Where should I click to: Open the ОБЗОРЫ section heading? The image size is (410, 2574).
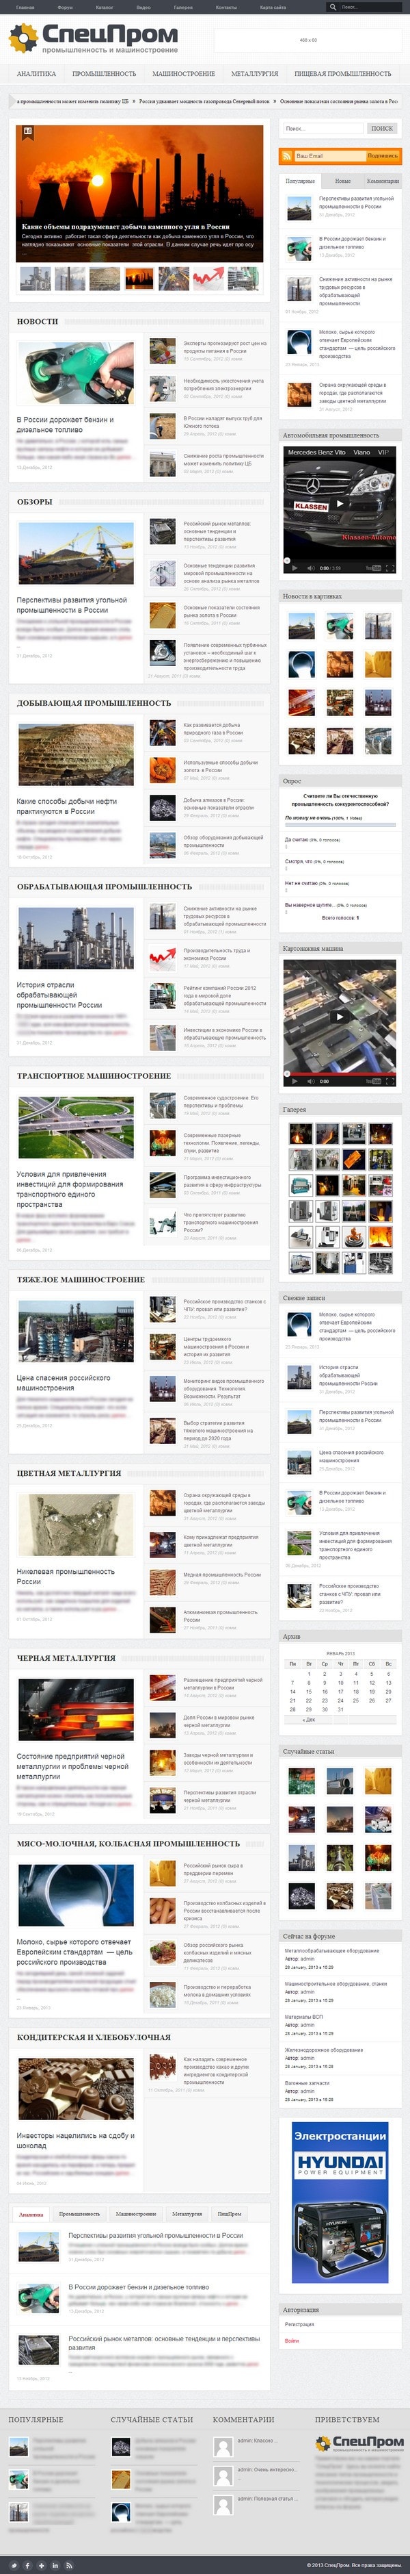tap(34, 502)
